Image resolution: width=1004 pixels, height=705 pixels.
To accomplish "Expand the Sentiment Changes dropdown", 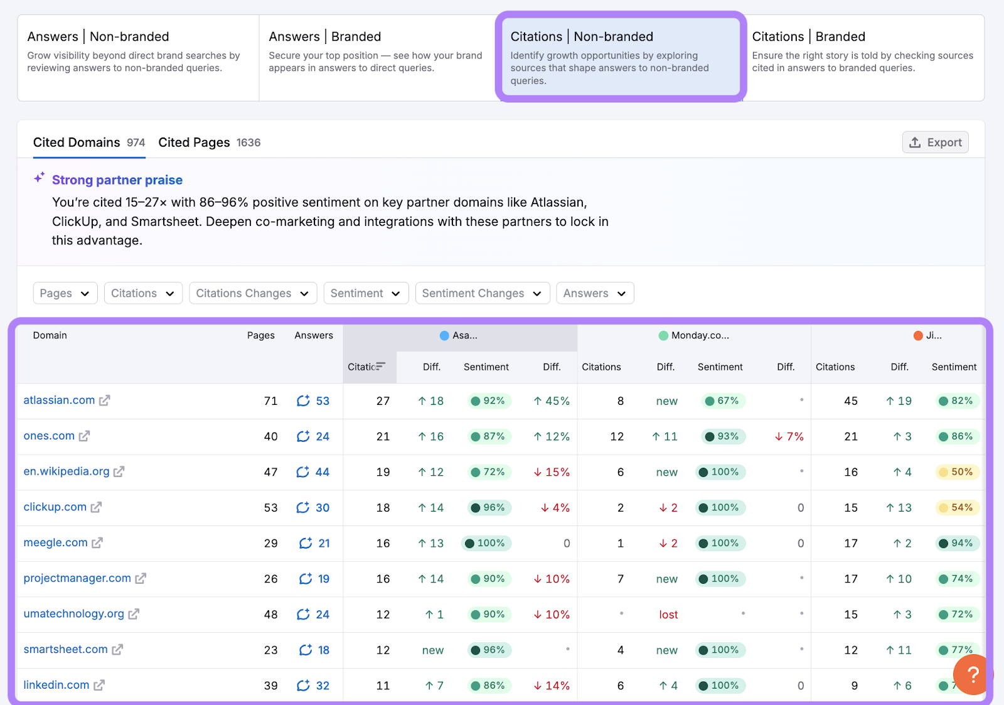I will [482, 293].
